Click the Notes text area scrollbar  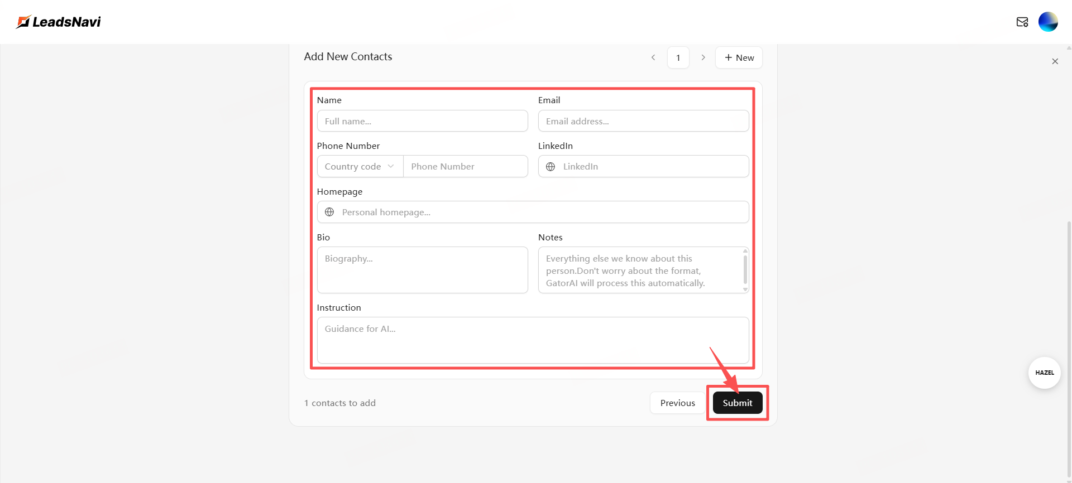coord(745,269)
